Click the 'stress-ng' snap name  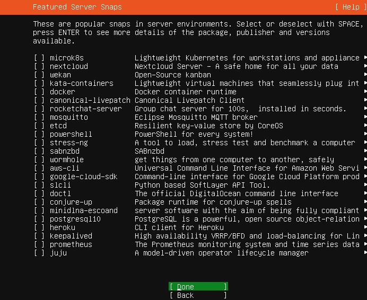pos(69,143)
